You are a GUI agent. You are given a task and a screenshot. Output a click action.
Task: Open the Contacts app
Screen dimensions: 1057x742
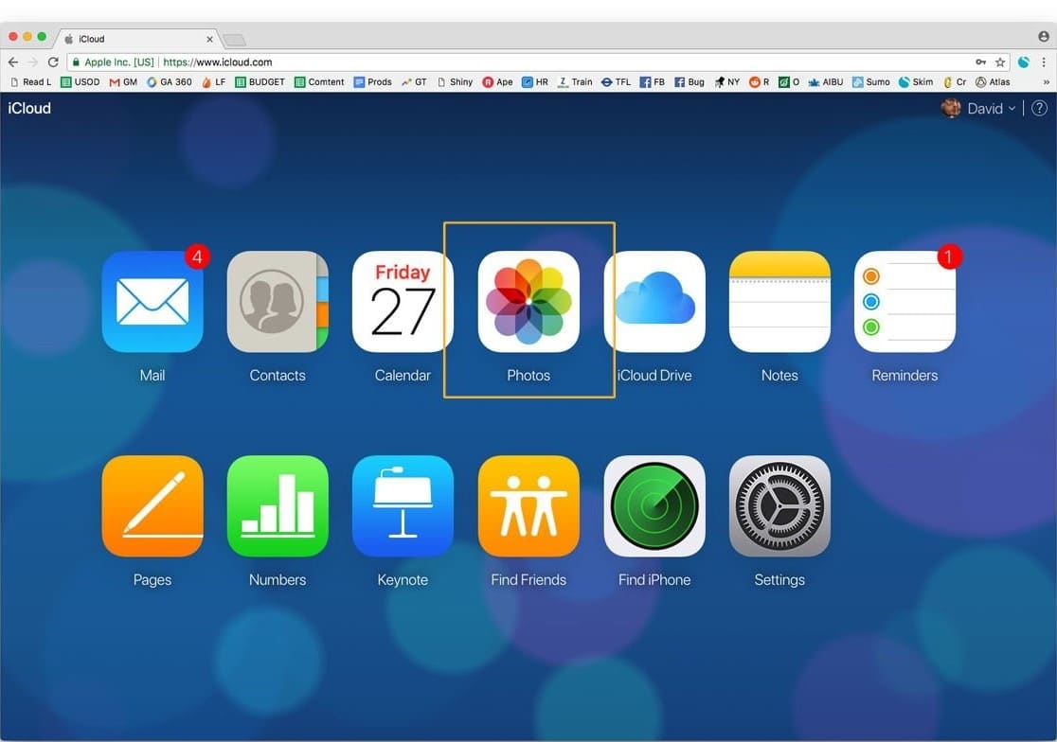coord(278,302)
